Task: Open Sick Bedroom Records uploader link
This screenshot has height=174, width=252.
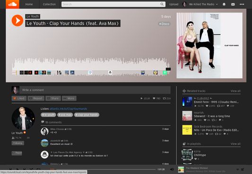Action: 208,126
